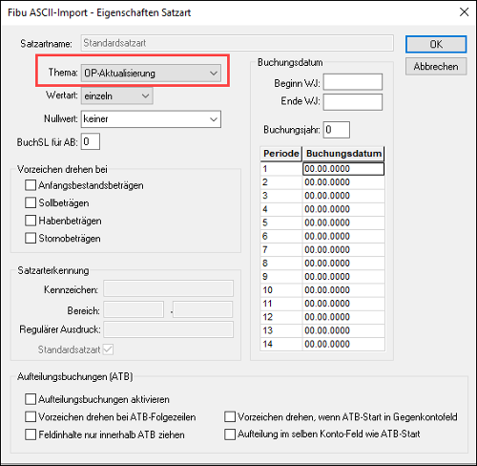Select Buchungsdatum cell for Periode 1
This screenshot has width=477, height=466.
click(343, 169)
